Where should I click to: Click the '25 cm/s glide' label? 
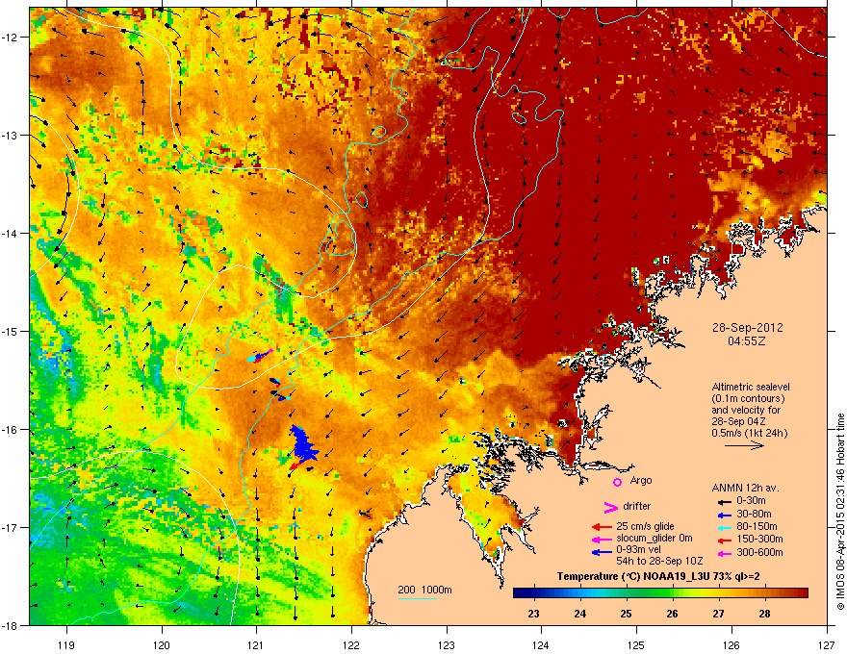[x=645, y=526]
